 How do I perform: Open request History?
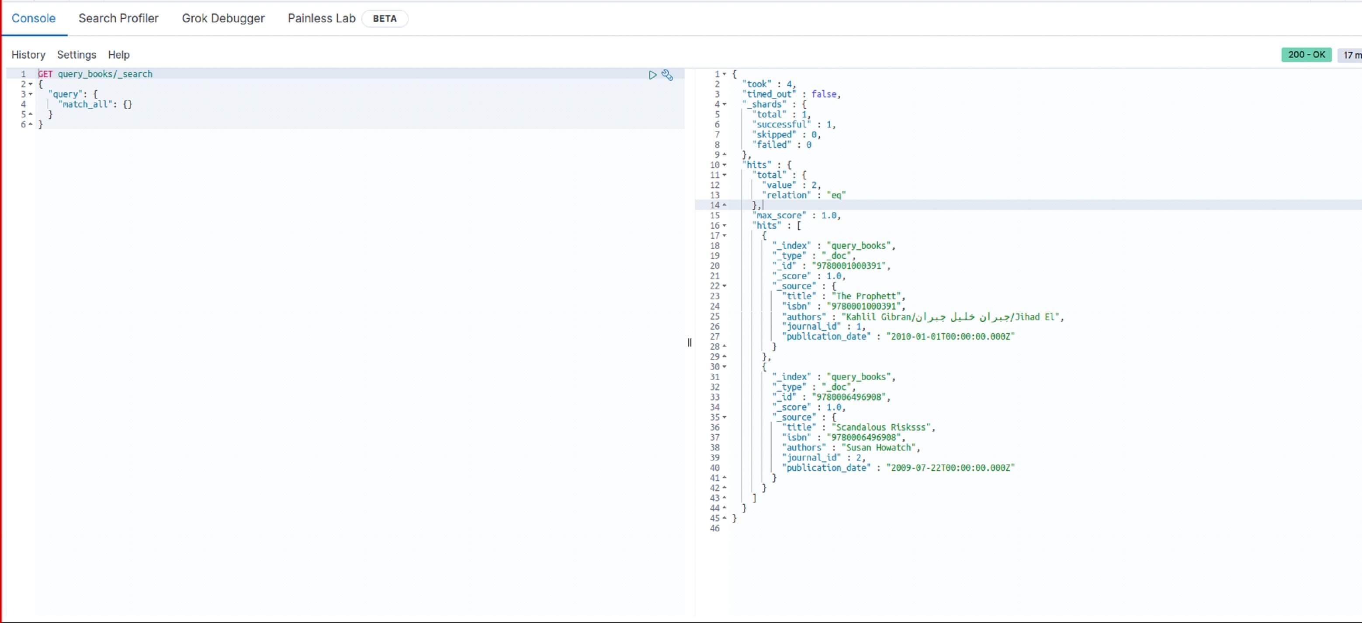tap(28, 55)
